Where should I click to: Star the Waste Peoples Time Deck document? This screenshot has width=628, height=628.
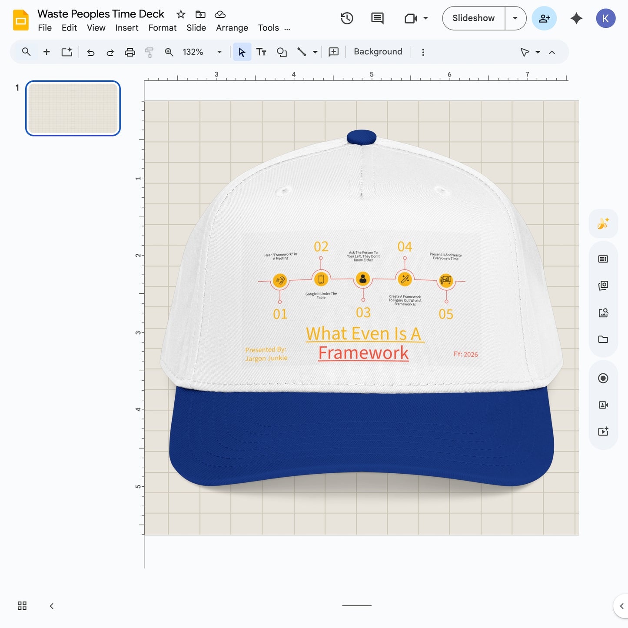point(180,14)
